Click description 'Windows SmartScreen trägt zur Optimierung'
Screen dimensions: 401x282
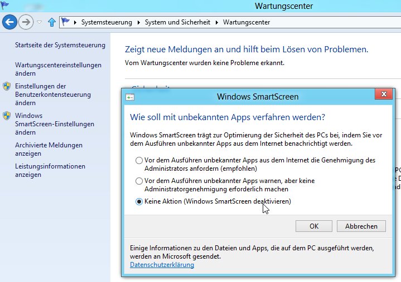256,139
